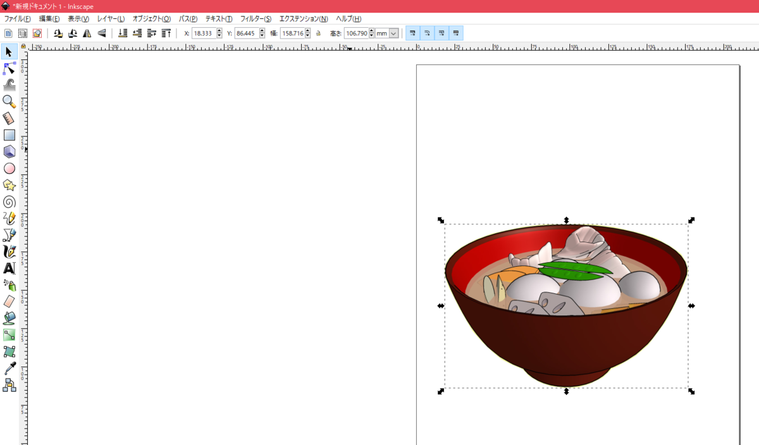Viewport: 759px width, 445px height.
Task: Pick the Zoom magnifier tool
Action: point(9,101)
